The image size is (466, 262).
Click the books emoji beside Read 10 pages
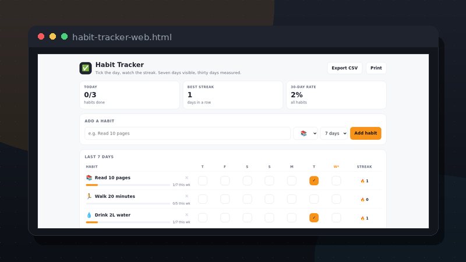coord(89,178)
